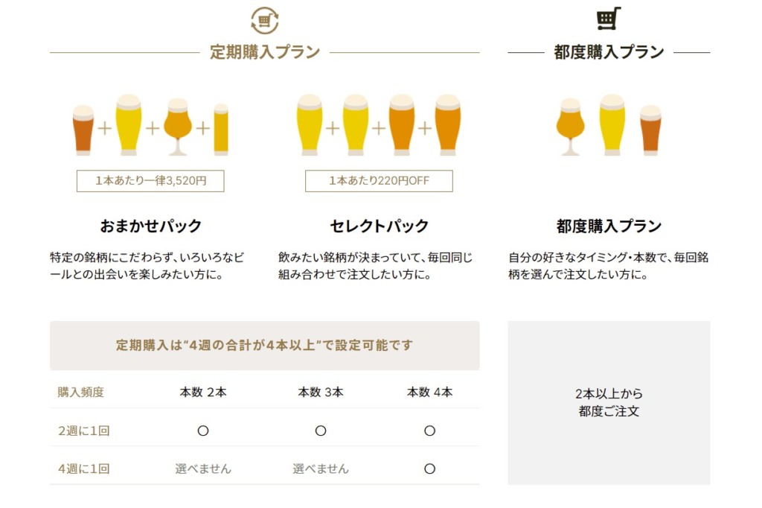Click the 1本あたり一律3,520円 label box

150,181
